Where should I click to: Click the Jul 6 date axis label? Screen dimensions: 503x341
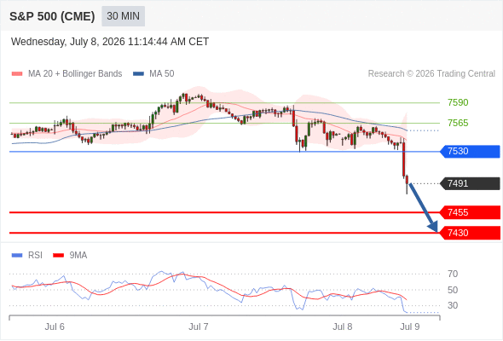click(55, 327)
